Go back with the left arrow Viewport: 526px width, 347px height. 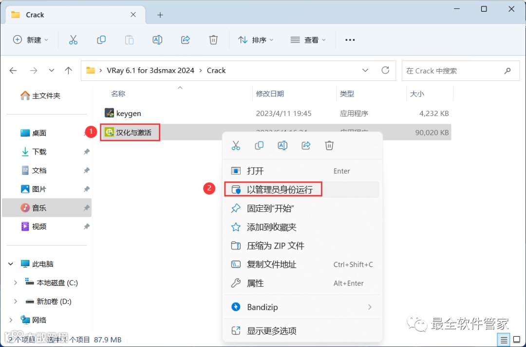[13, 71]
